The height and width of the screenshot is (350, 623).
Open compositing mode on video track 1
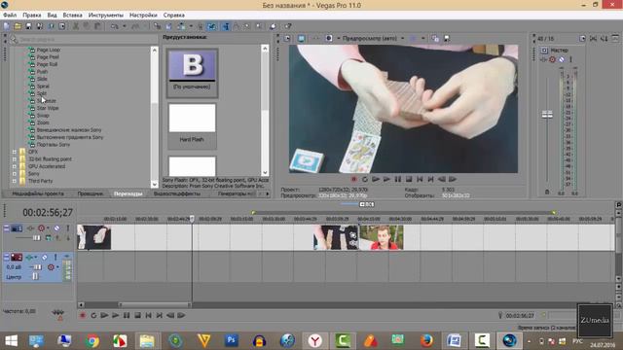(x=48, y=237)
